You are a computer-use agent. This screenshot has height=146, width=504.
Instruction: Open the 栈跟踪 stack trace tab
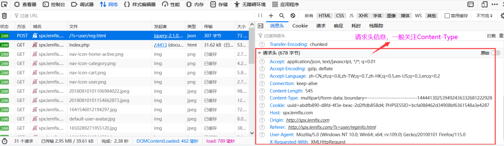pyautogui.click(x=376, y=26)
